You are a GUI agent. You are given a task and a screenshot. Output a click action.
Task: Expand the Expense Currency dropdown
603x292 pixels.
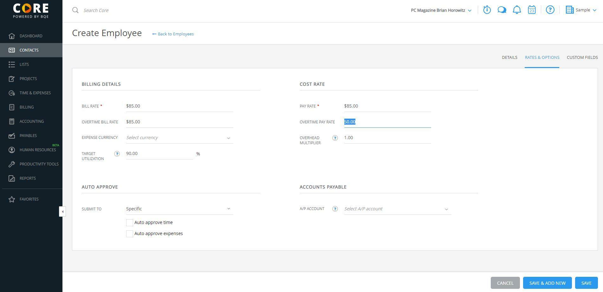coord(179,138)
